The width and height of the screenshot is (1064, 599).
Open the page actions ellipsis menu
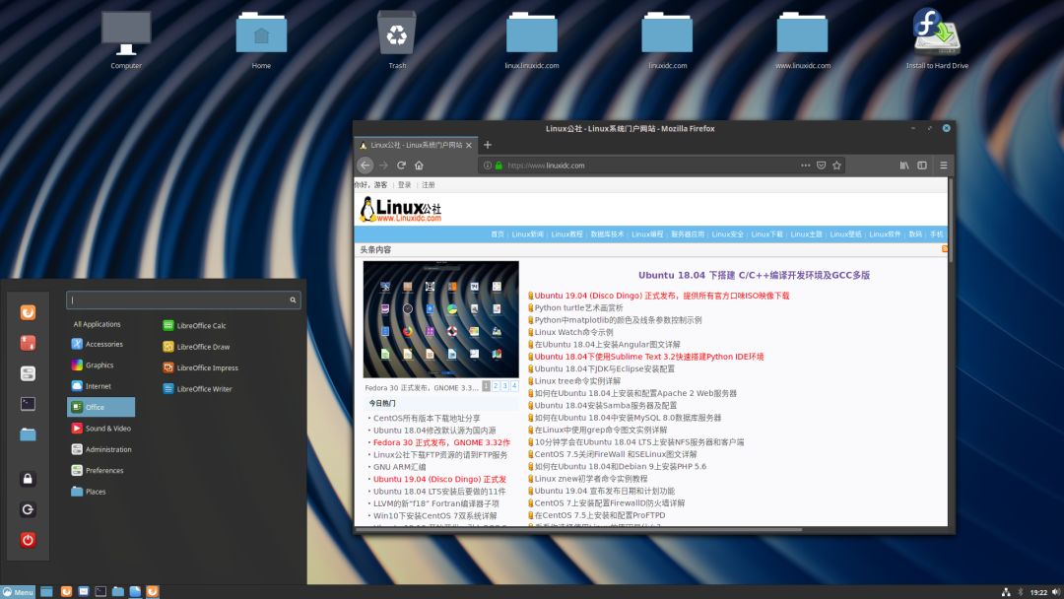tap(803, 165)
